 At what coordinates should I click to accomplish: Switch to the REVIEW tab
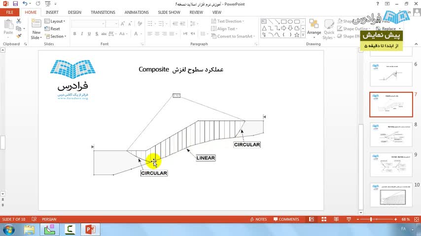[x=196, y=12]
